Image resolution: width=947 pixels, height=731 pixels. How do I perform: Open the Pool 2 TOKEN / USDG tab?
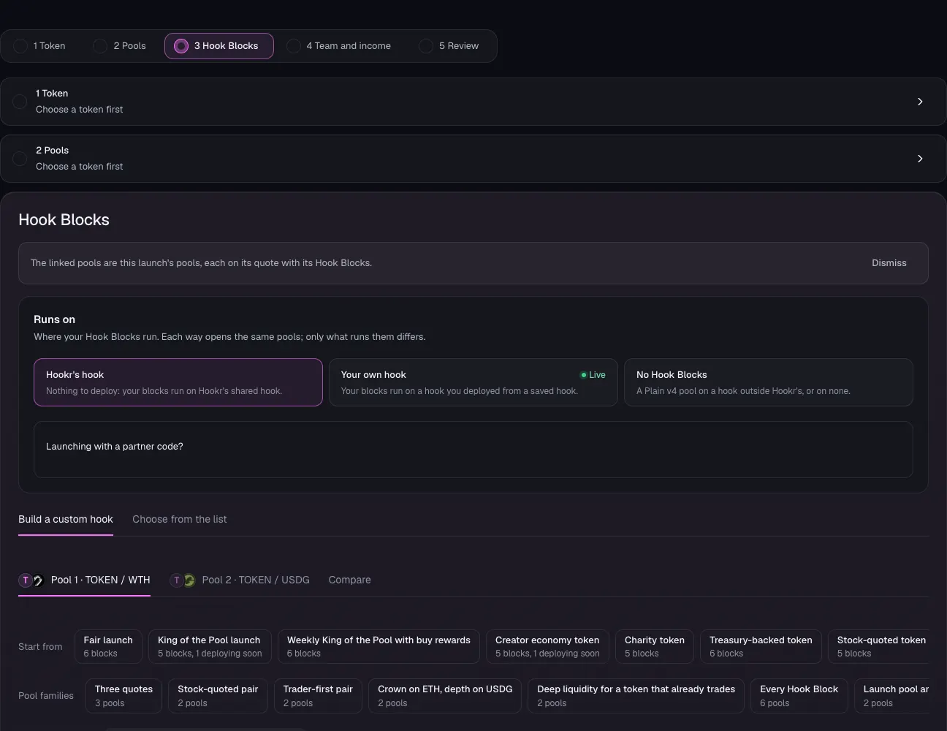[x=240, y=580]
